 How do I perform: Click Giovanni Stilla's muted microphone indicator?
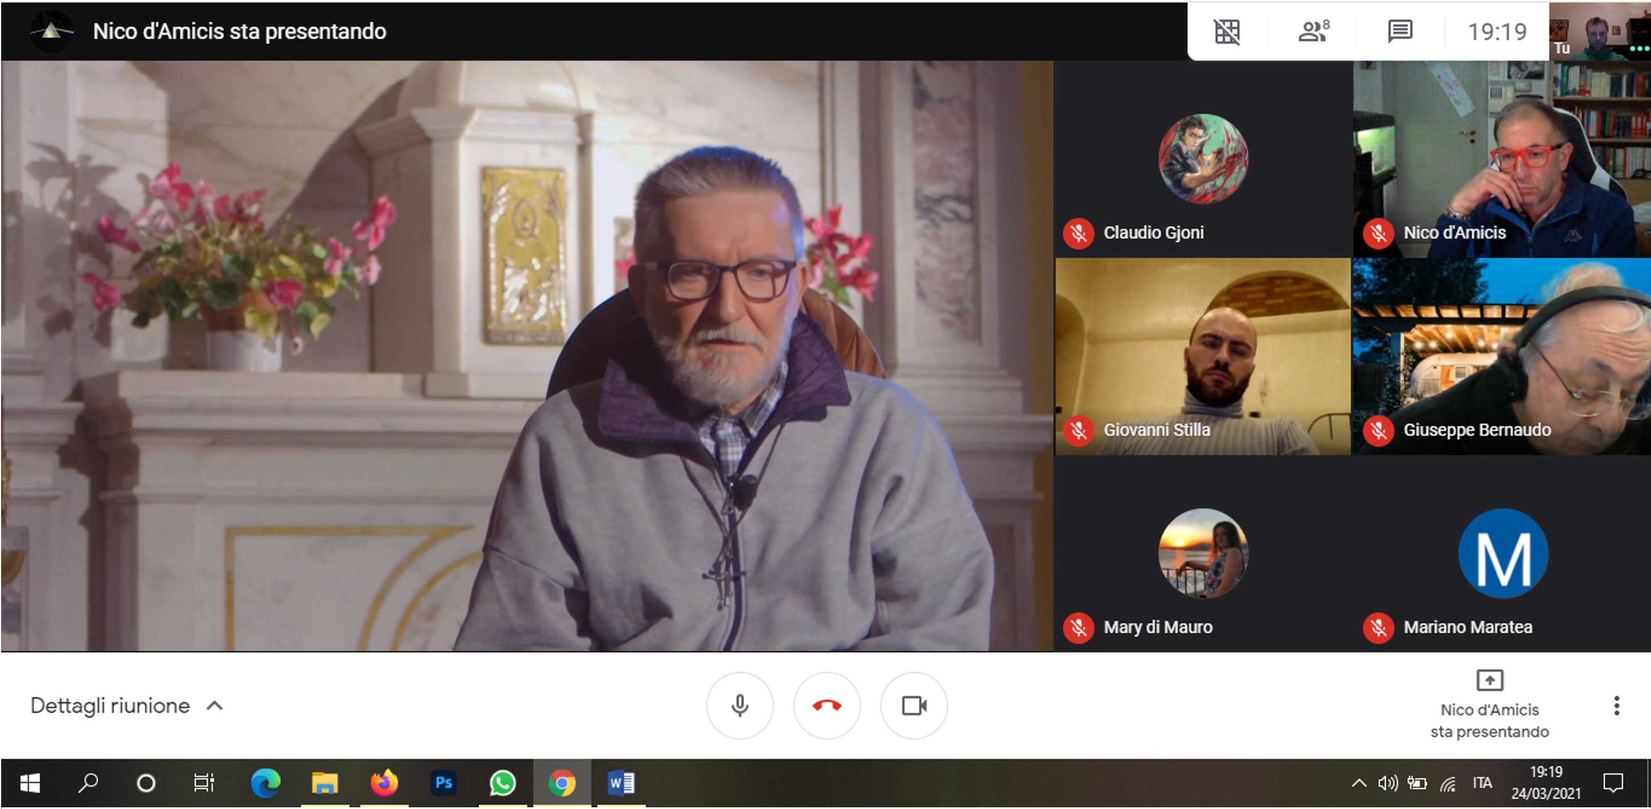tap(1079, 430)
